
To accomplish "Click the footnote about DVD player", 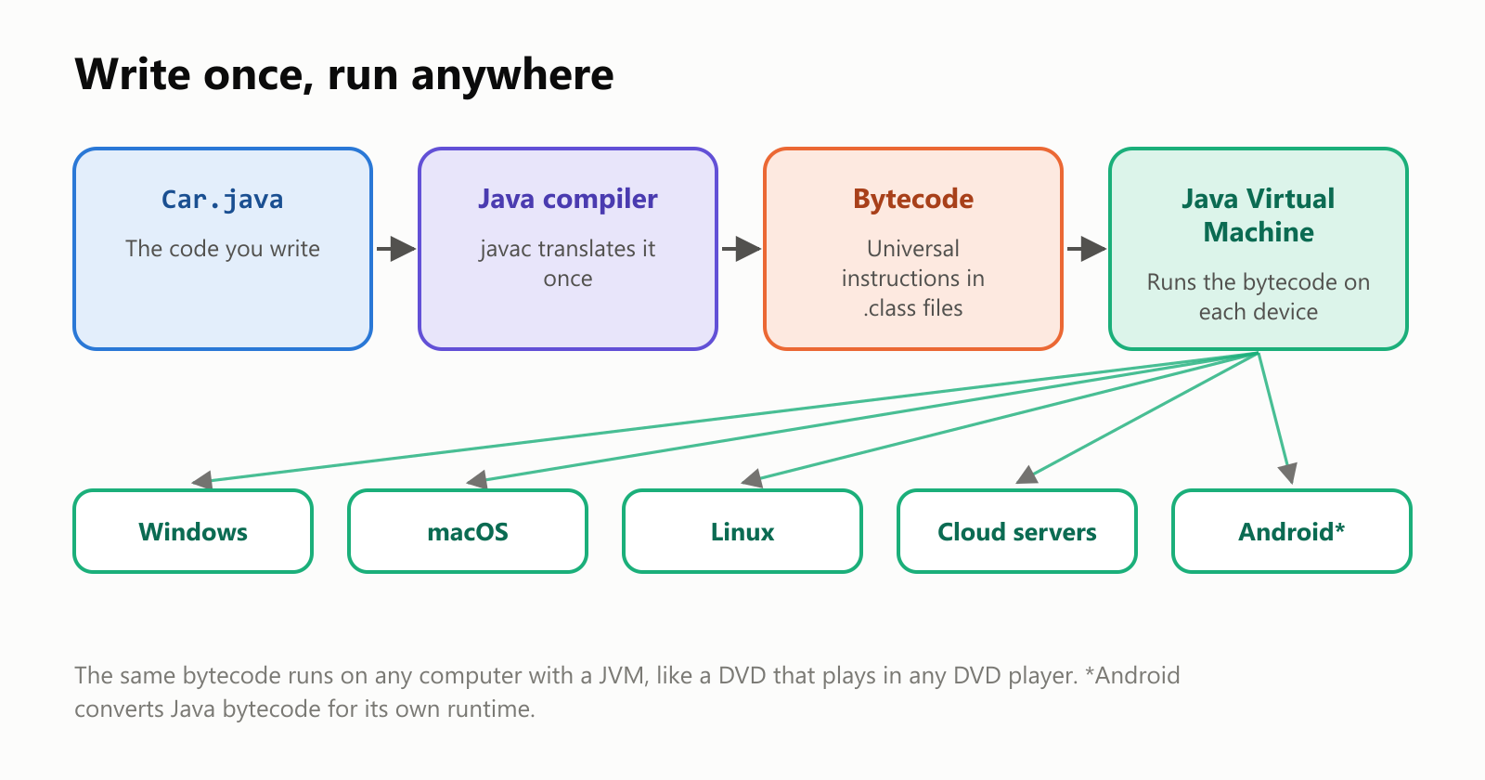I will pos(626,692).
